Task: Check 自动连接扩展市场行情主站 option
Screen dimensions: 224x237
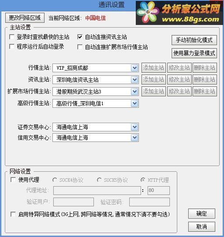Action: pyautogui.click(x=80, y=47)
